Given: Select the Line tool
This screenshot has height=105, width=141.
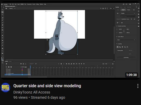Looking at the screenshot, I should pos(2,33).
